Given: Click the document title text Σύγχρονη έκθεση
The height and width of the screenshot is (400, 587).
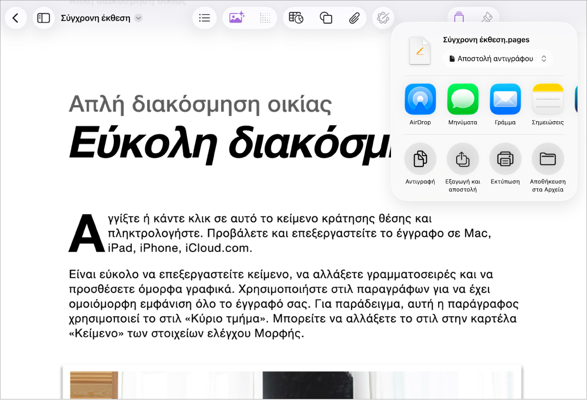Looking at the screenshot, I should click(95, 18).
